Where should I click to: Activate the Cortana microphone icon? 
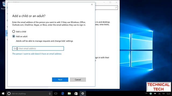point(50,94)
